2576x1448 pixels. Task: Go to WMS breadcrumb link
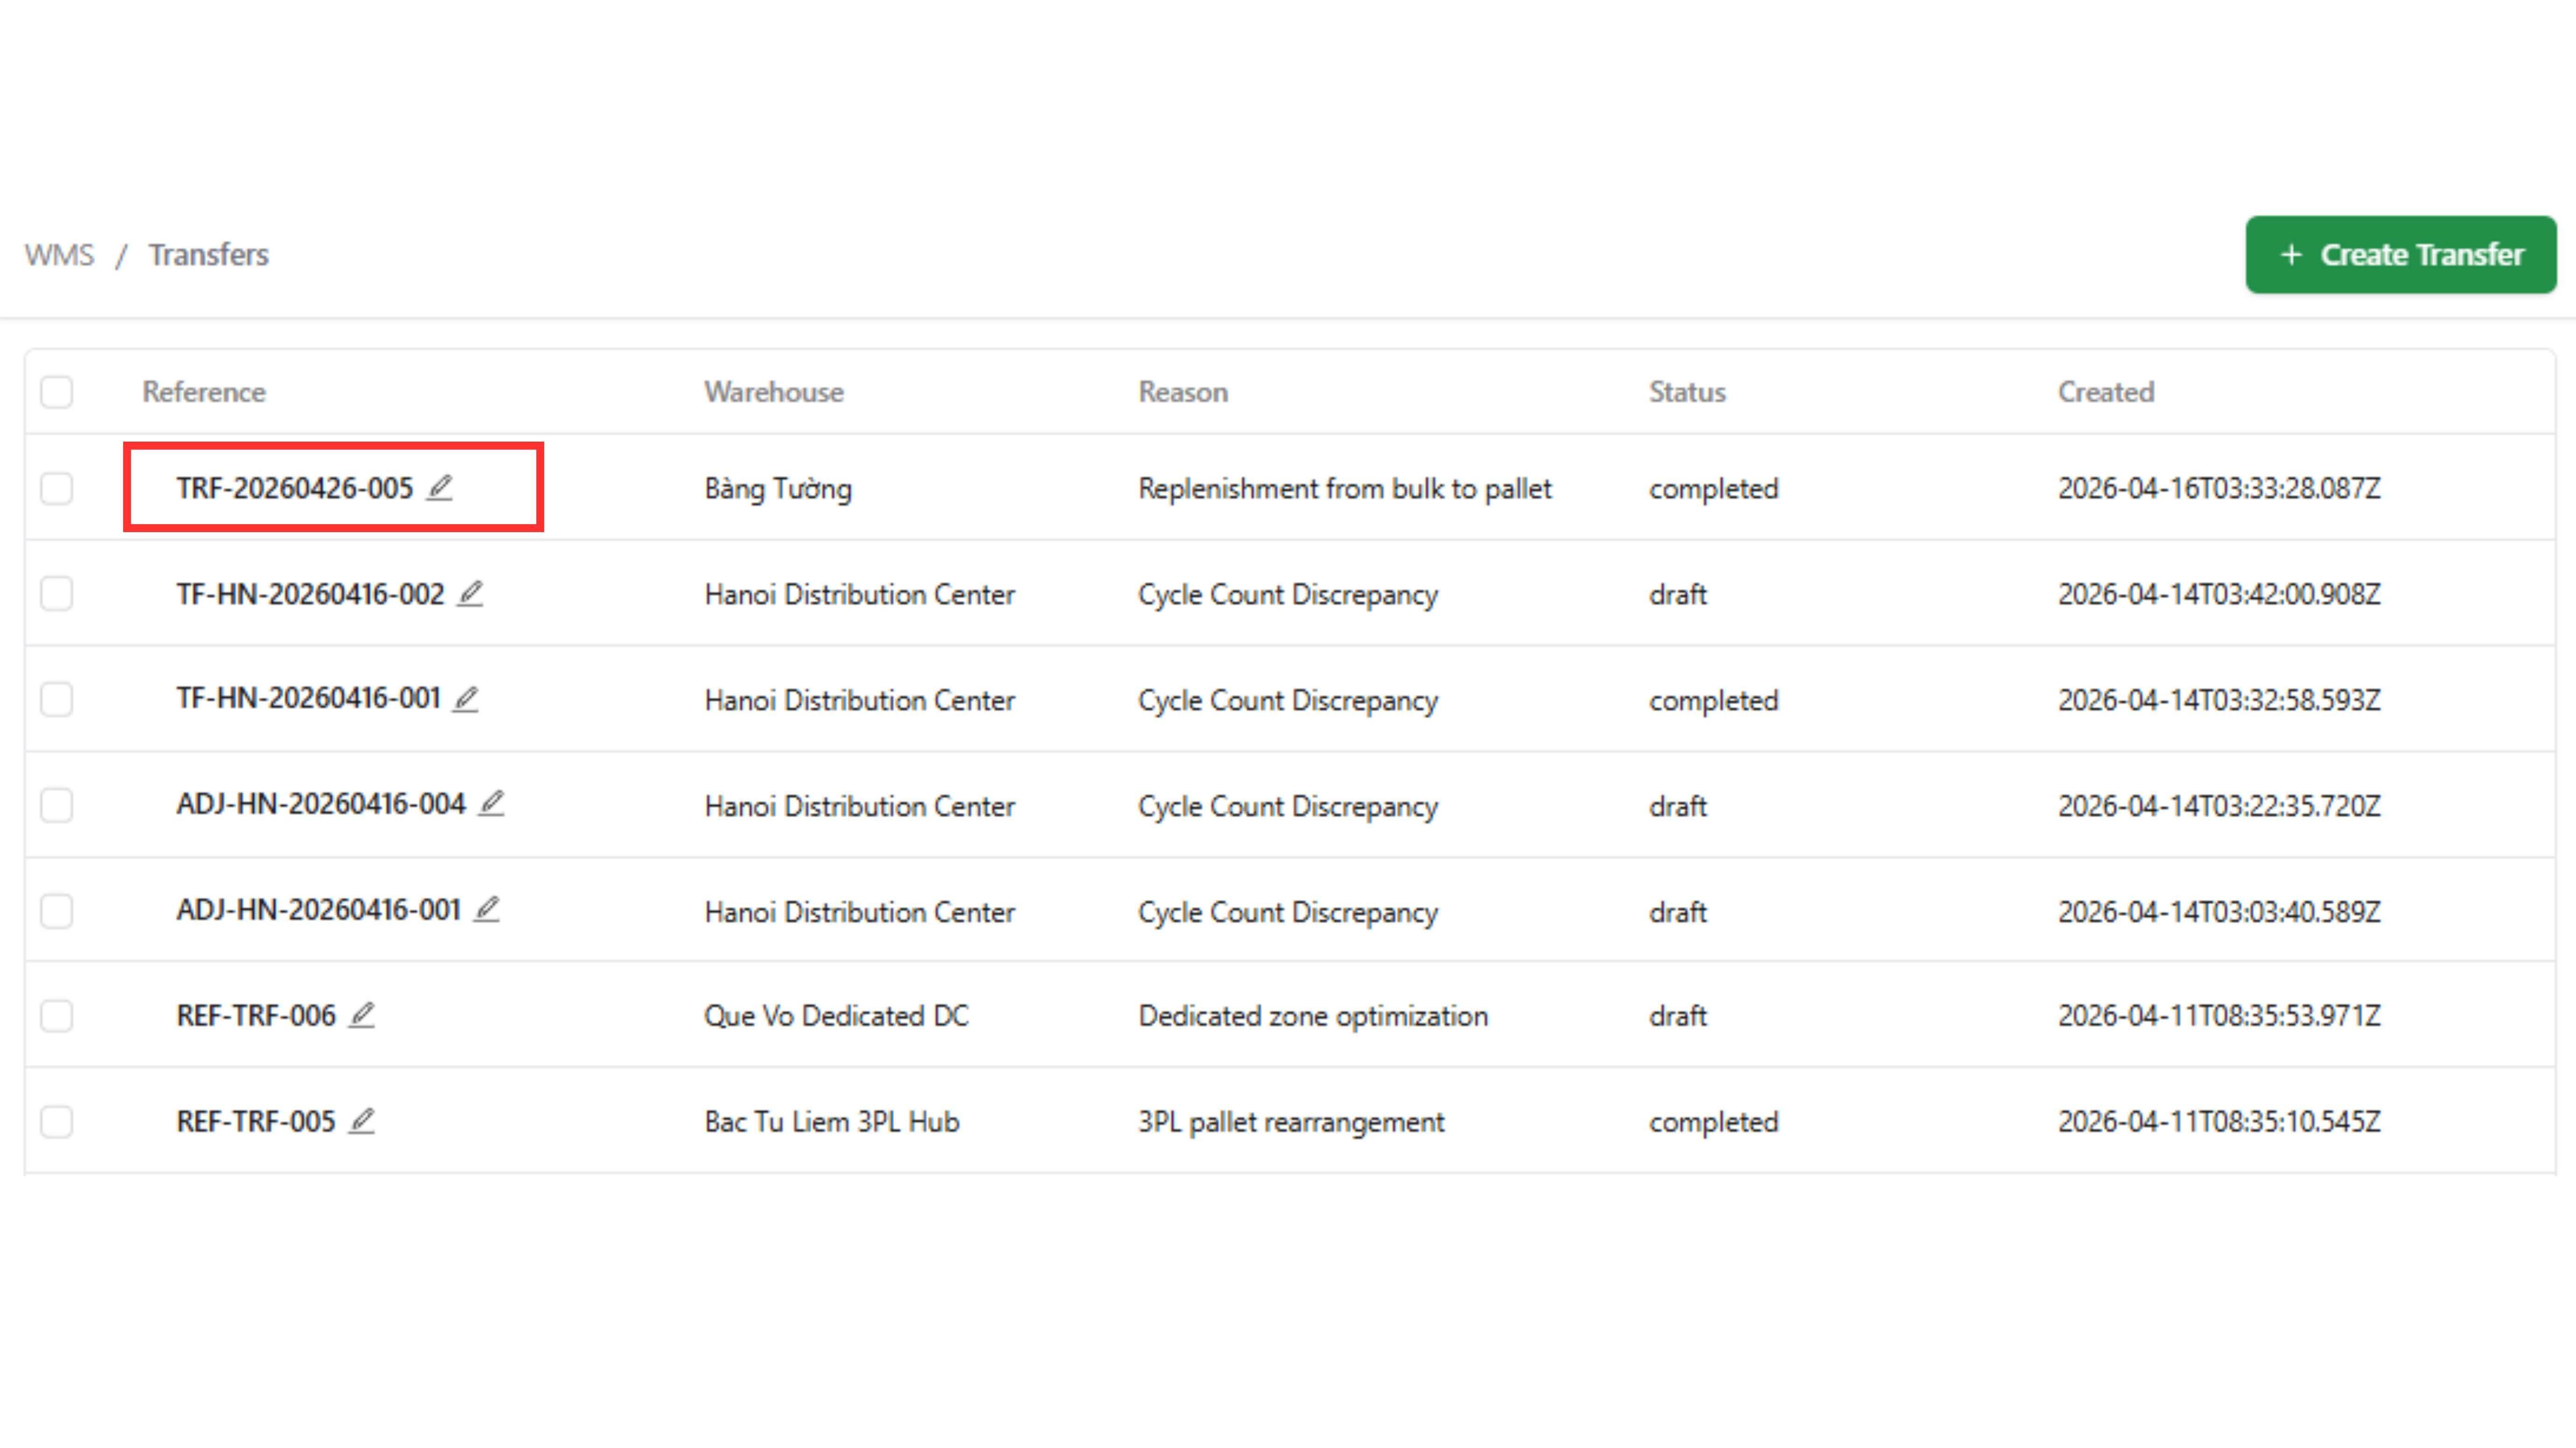pyautogui.click(x=59, y=255)
